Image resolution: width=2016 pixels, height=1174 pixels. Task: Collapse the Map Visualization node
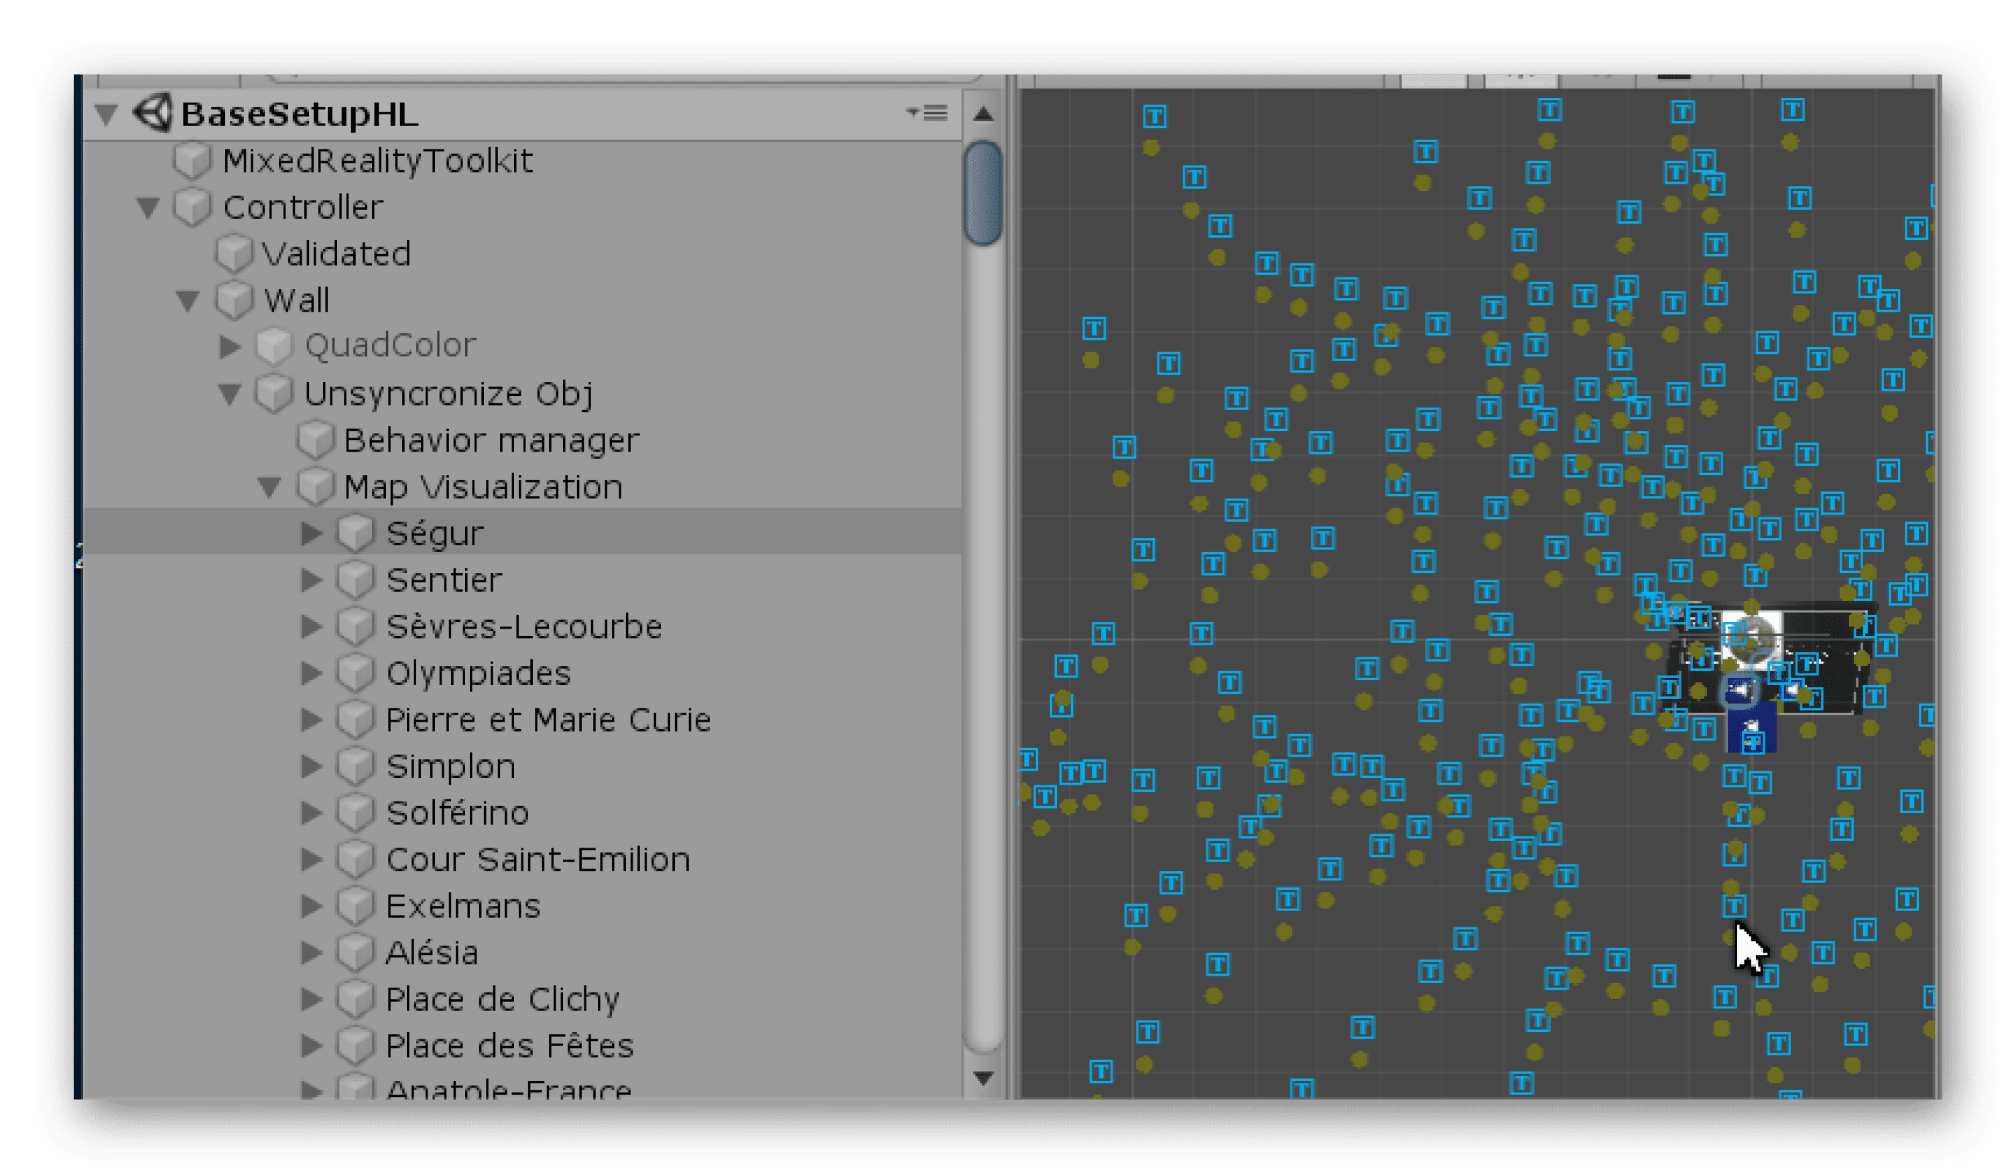coord(270,487)
